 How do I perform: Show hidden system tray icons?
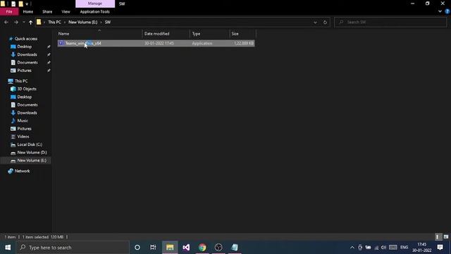pos(352,248)
